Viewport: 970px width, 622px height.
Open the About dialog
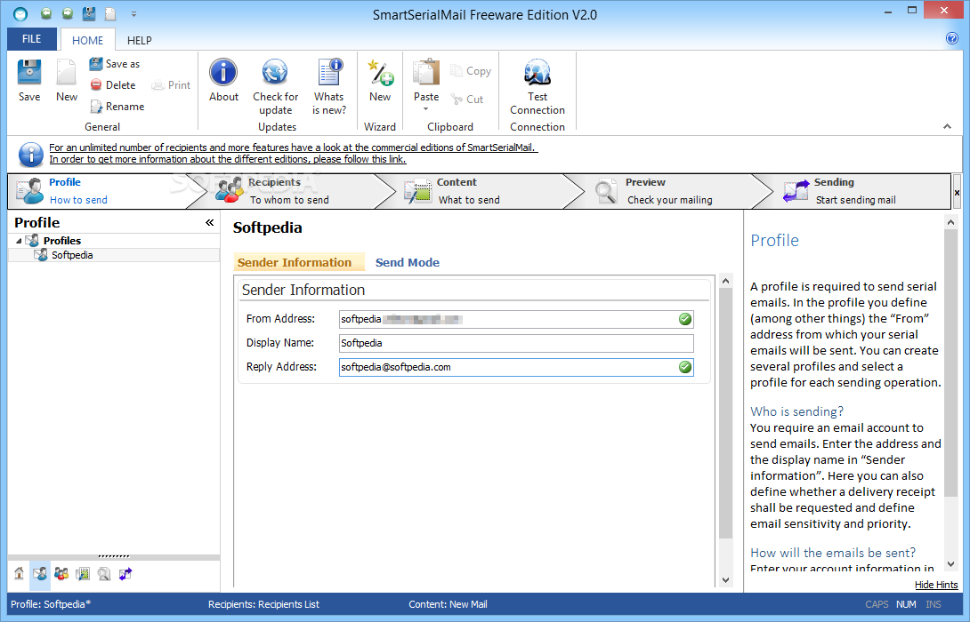[x=223, y=80]
